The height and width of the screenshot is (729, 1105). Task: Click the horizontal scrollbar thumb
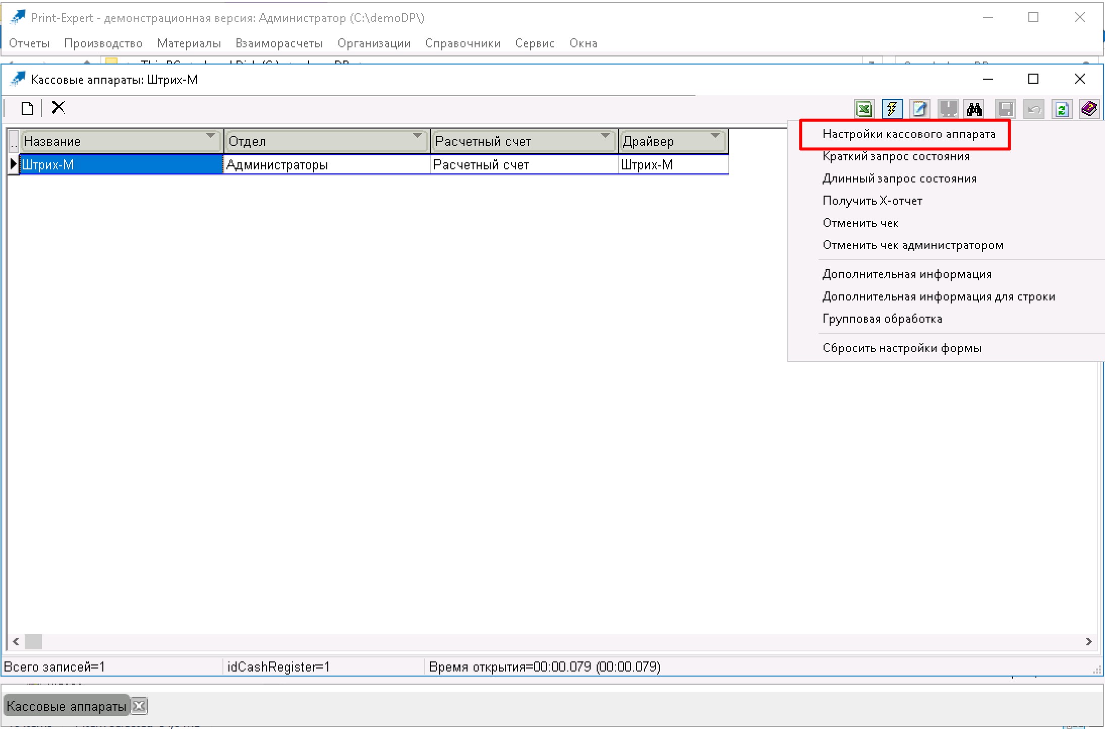pyautogui.click(x=33, y=641)
